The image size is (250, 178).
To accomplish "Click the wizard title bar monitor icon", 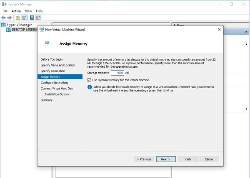I will pyautogui.click(x=42, y=30).
